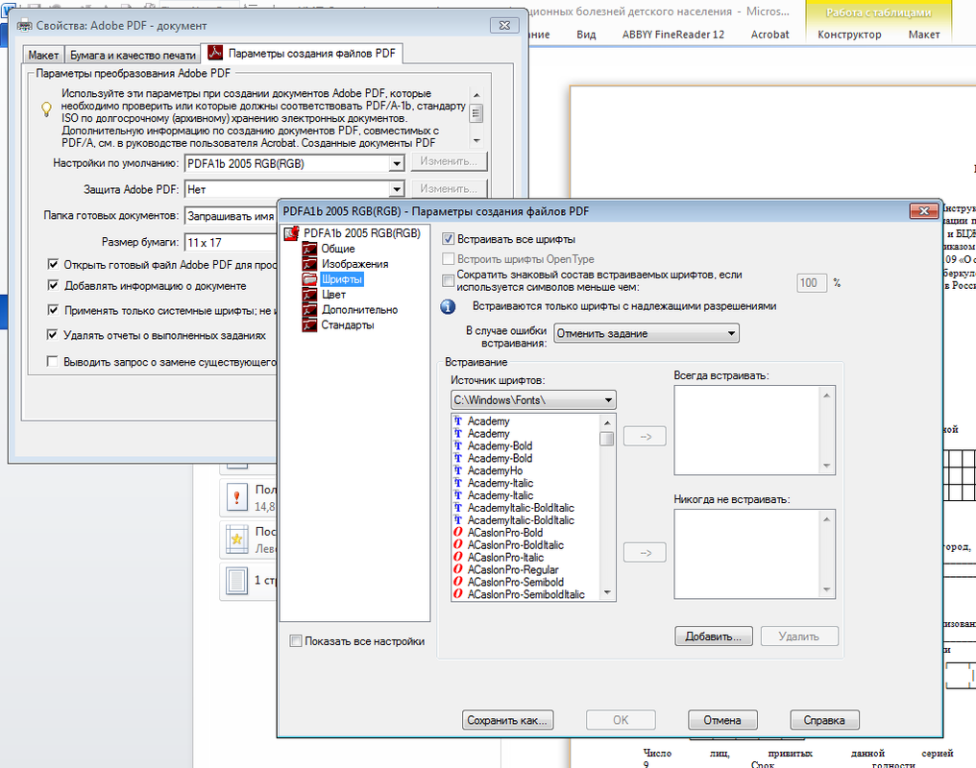Open the Вид ribbon tab in Word
Image resolution: width=976 pixels, height=768 pixels.
pyautogui.click(x=586, y=35)
